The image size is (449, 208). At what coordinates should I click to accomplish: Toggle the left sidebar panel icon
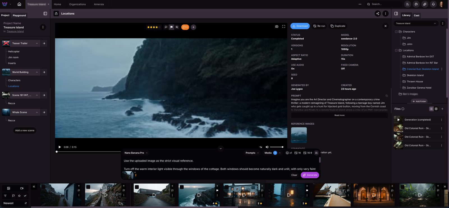click(45, 13)
